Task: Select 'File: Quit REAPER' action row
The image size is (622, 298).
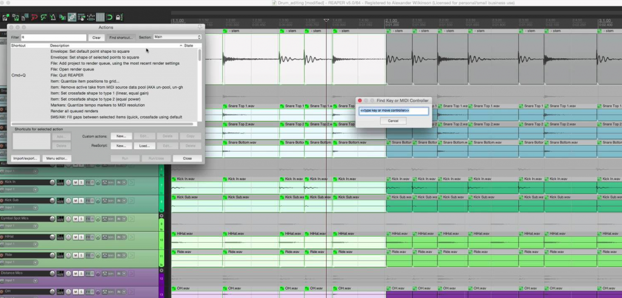Action: (104, 75)
